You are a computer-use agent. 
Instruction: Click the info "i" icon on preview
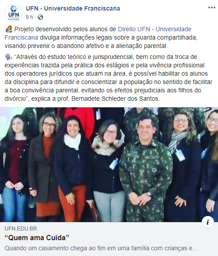[x=208, y=222]
